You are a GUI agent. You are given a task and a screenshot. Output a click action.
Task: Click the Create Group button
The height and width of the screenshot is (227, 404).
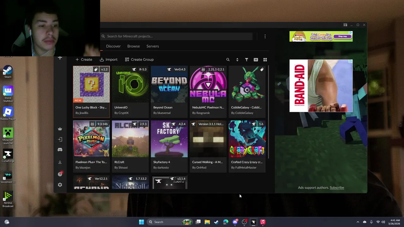(x=139, y=59)
